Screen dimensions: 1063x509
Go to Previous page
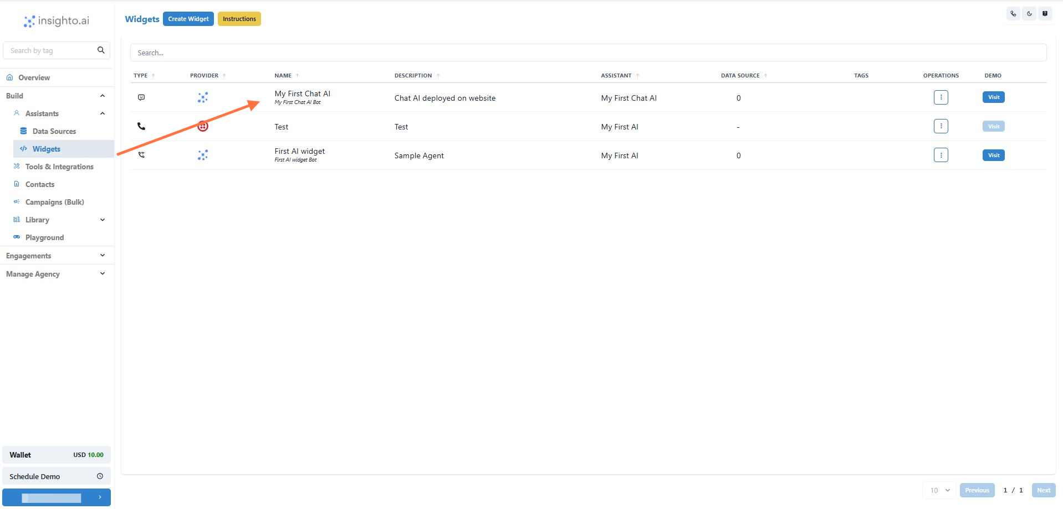click(977, 490)
